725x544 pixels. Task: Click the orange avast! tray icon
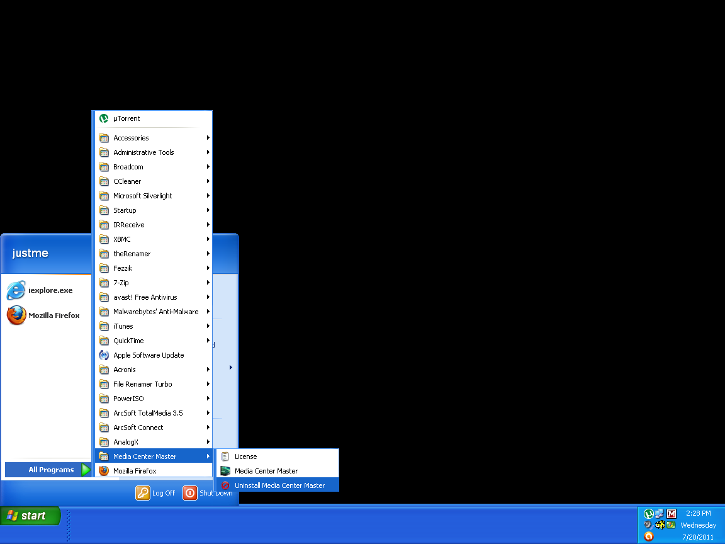click(x=649, y=536)
